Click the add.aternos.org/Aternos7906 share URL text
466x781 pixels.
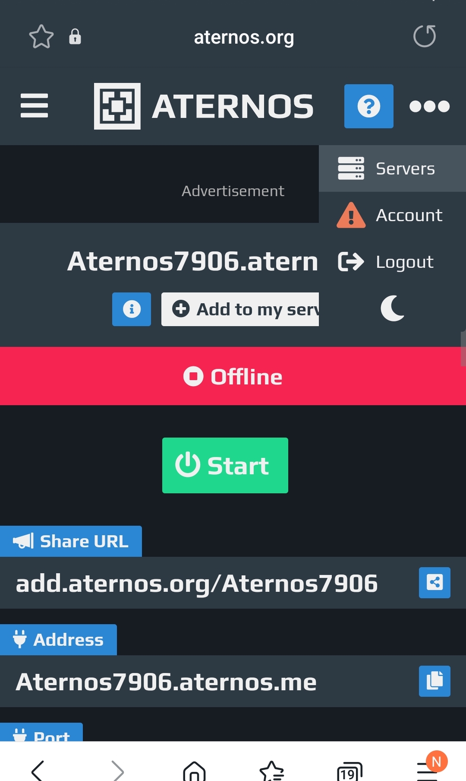pos(197,583)
